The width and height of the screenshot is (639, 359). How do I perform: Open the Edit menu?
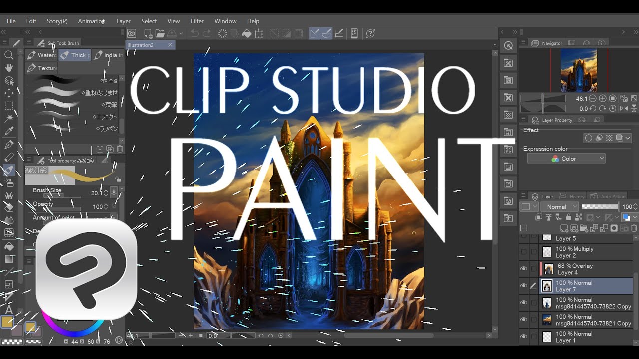[x=31, y=21]
